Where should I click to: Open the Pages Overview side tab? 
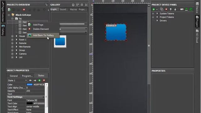tap(3, 12)
